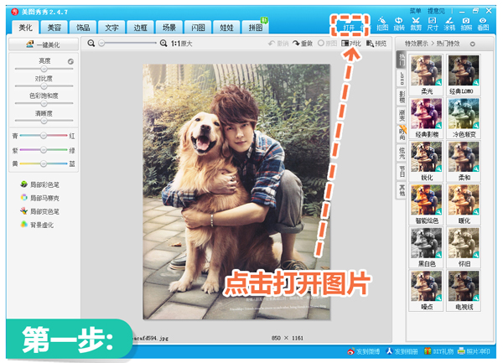Viewport: 503px width, 363px height.
Task: Switch to the 边框 frames tab
Action: (142, 28)
